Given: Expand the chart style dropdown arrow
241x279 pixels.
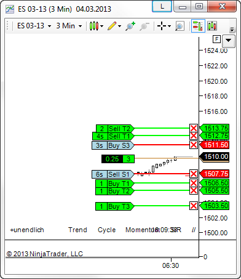Looking at the screenshot, I should [x=101, y=26].
